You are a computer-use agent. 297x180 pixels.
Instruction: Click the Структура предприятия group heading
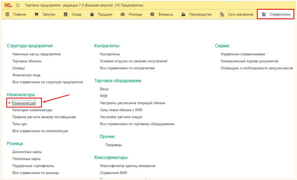pos(30,46)
